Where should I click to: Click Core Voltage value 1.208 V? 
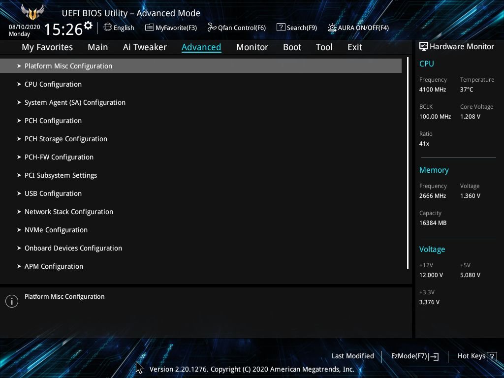pos(470,117)
